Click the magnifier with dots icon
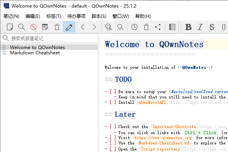Viewport: 228px width, 152px height. [x=120, y=27]
